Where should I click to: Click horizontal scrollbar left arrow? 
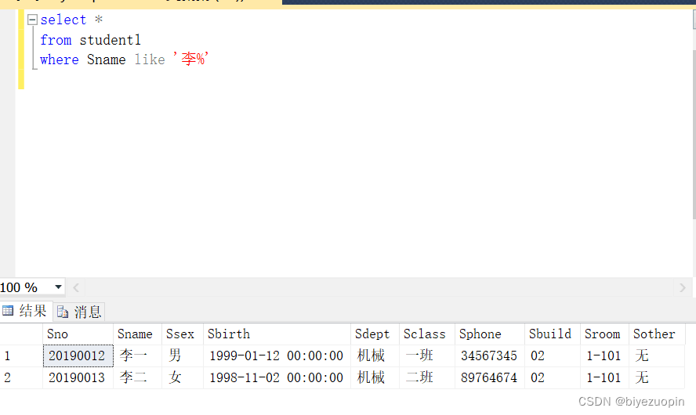(76, 287)
